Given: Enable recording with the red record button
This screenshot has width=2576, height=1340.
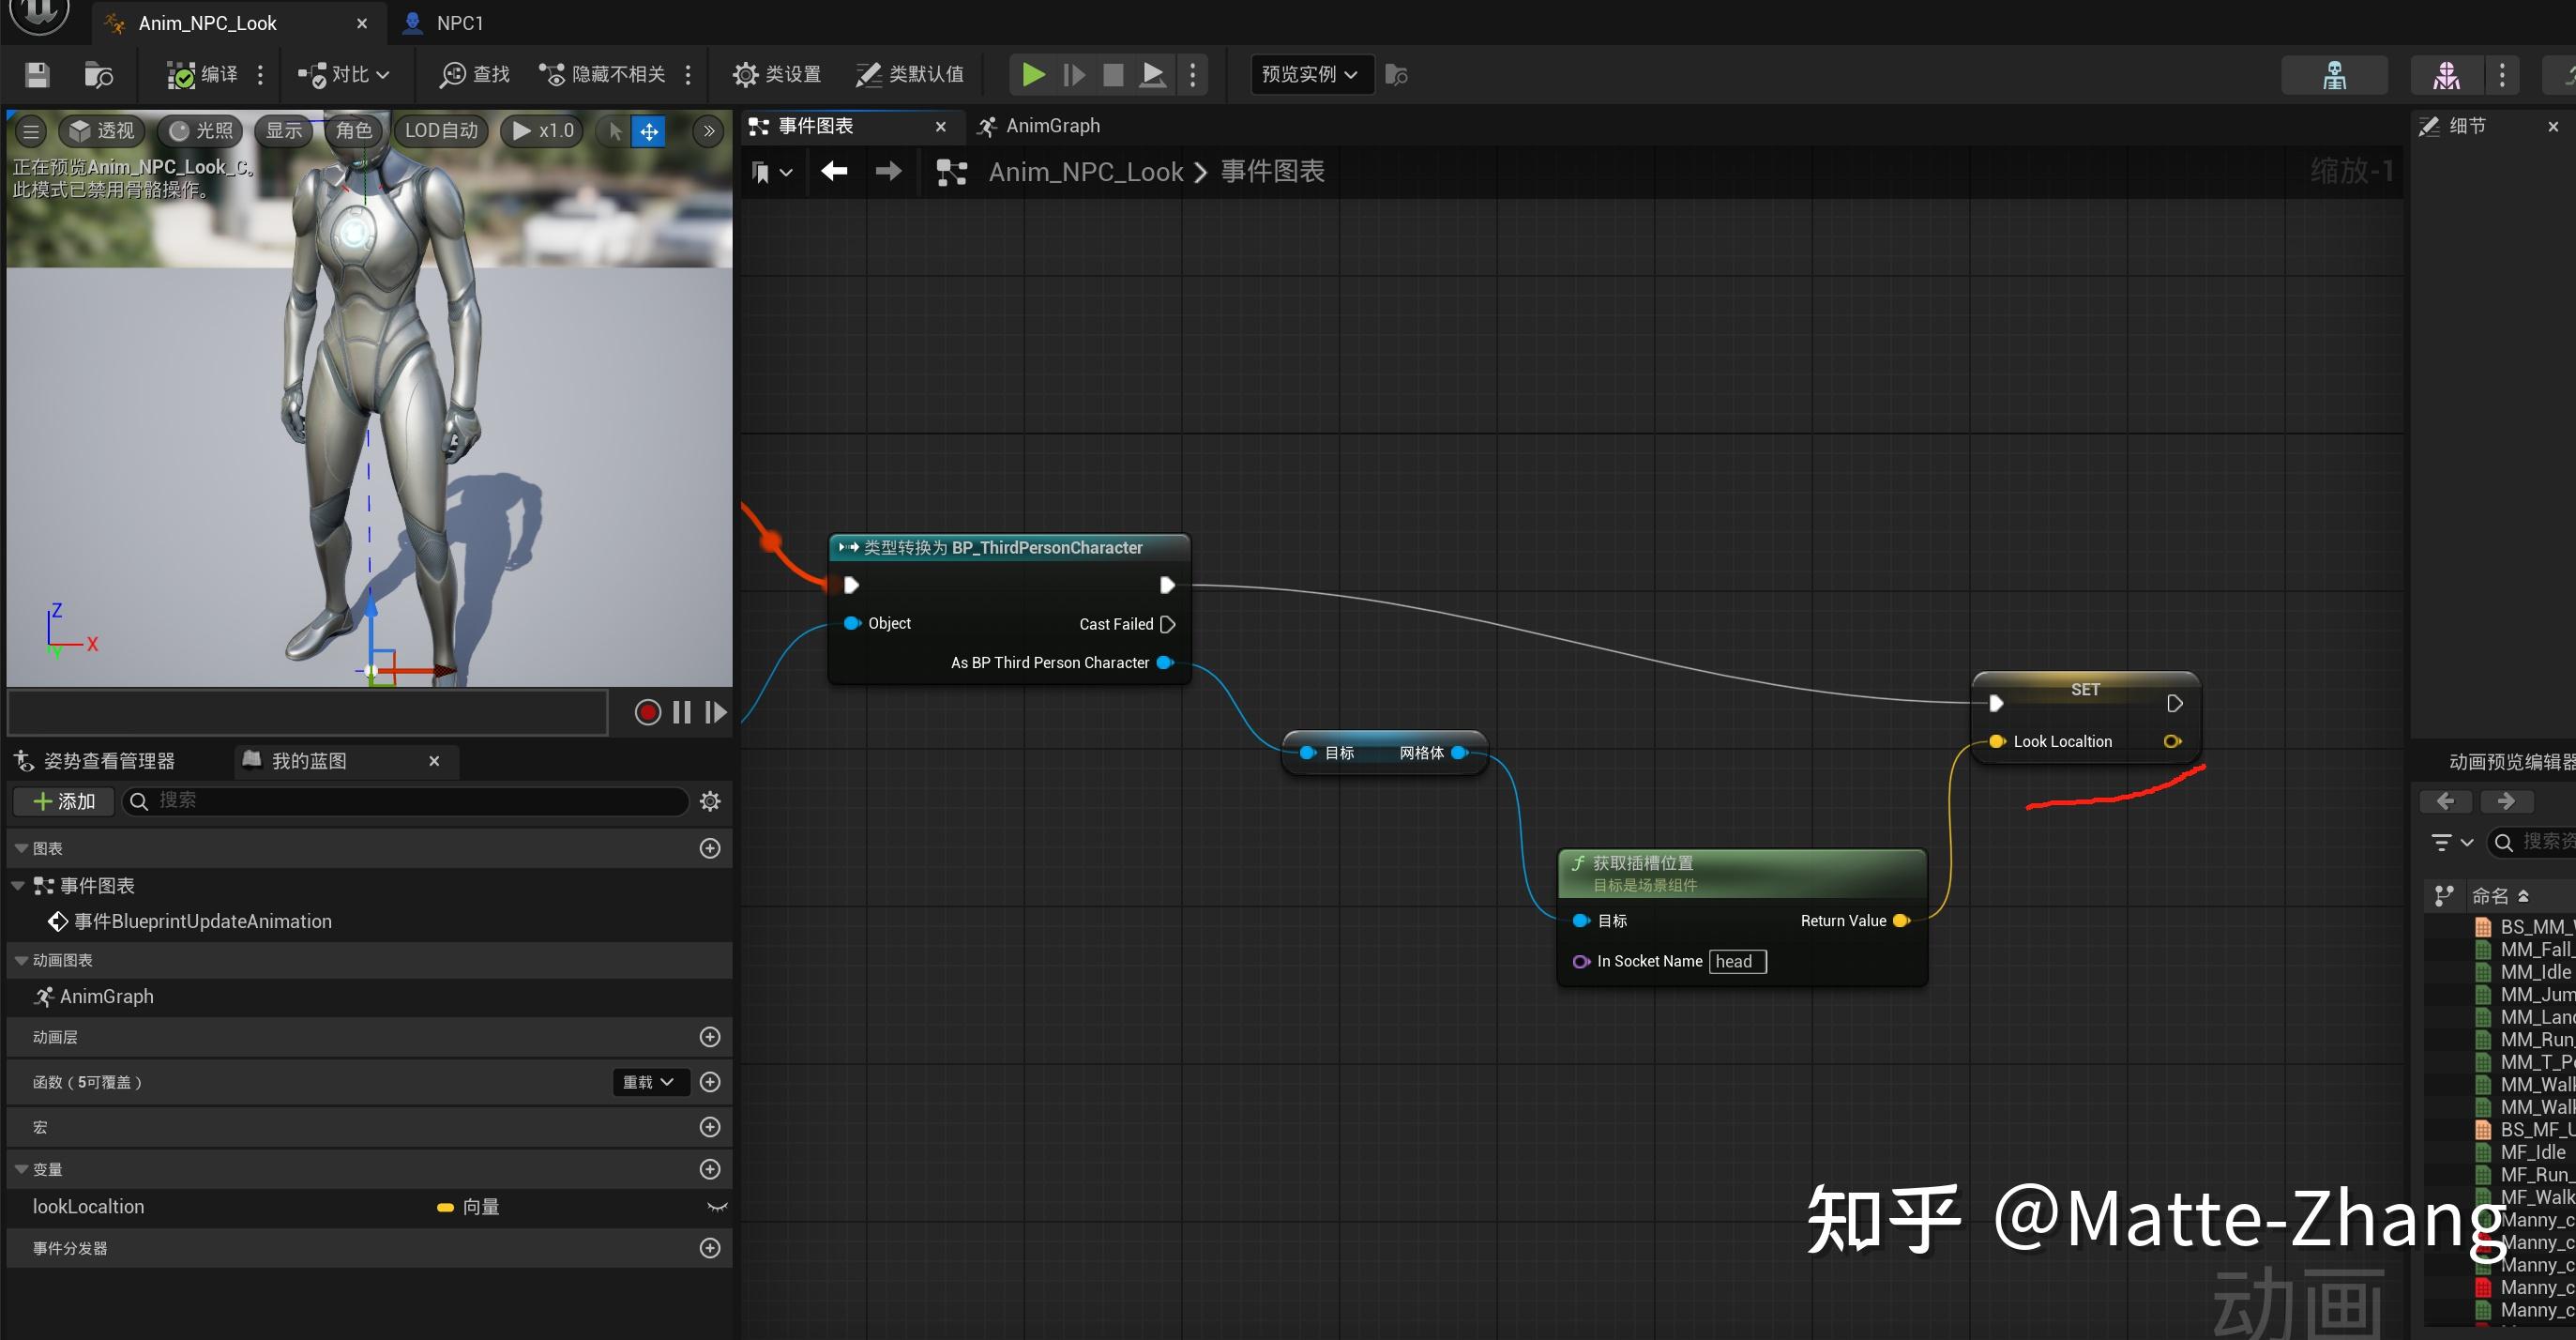Looking at the screenshot, I should click(647, 711).
